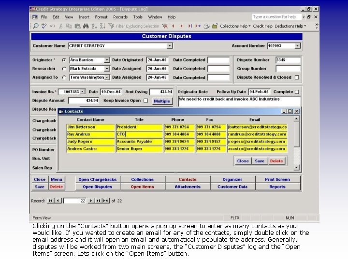348x261 pixels.
Task: Expand the Originator name dropdown
Action: click(x=107, y=60)
